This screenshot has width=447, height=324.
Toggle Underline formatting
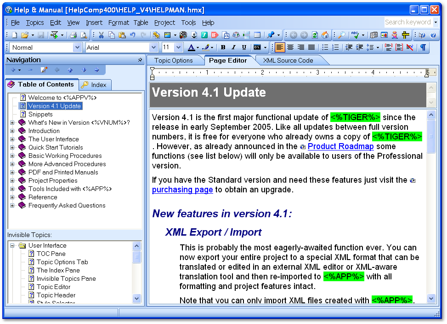point(244,47)
